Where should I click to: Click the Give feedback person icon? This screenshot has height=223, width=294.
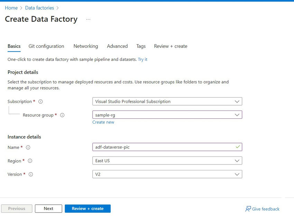[x=248, y=209]
